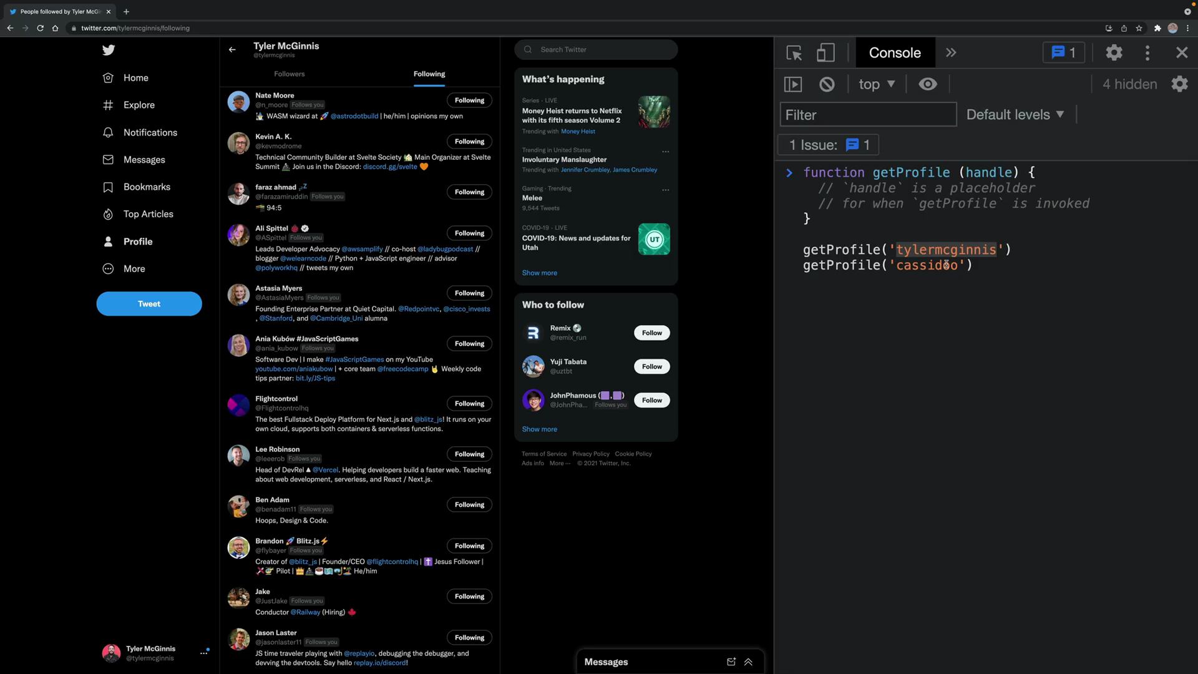Open the Profile person icon
The width and height of the screenshot is (1198, 674).
[108, 242]
